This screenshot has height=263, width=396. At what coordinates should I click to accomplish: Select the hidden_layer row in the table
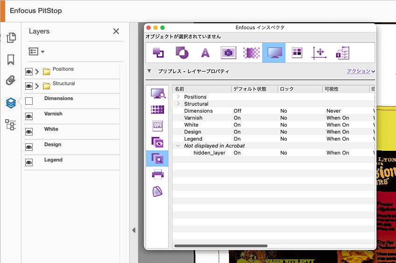pos(209,153)
